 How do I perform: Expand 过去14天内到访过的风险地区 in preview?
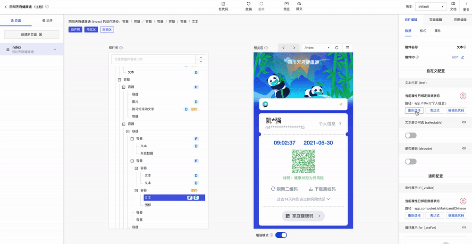pyautogui.click(x=303, y=199)
